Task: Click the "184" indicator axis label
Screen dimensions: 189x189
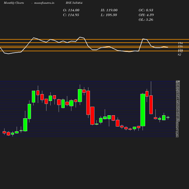Action: (180, 43)
